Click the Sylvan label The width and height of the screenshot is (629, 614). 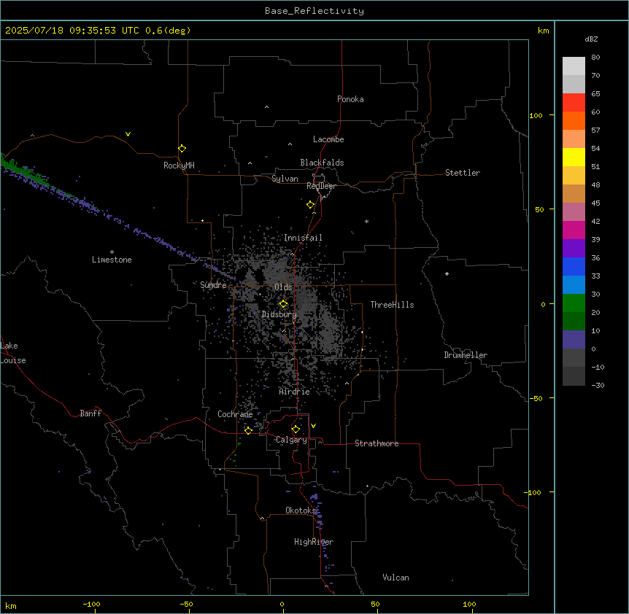click(285, 179)
